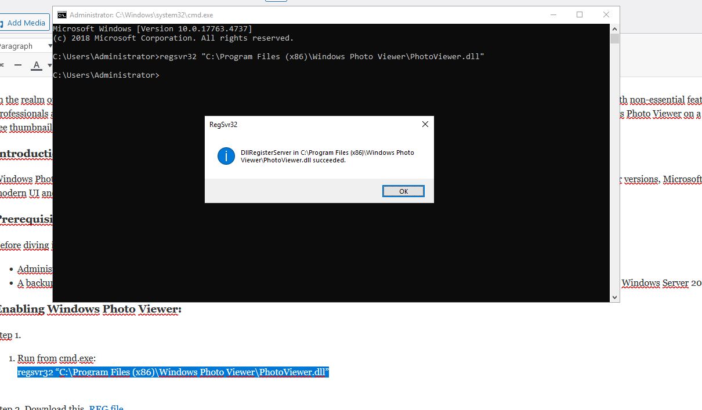
Task: Open the REG file link
Action: (x=106, y=408)
